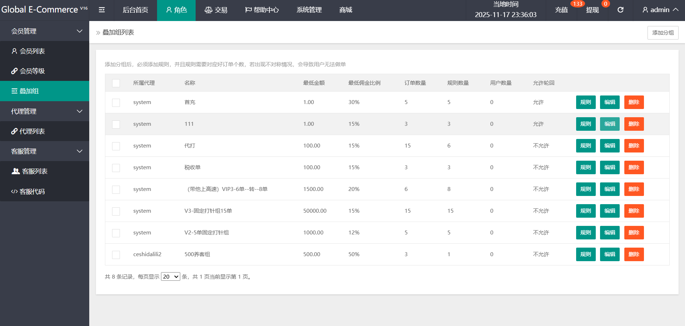Switch to 交易 top navigation tab
The width and height of the screenshot is (685, 326).
[x=216, y=10]
